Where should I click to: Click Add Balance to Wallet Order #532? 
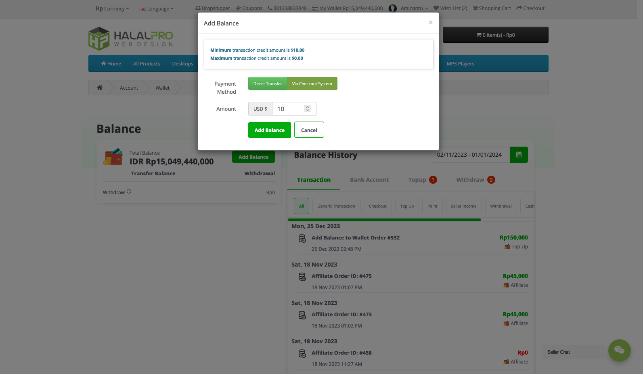pyautogui.click(x=356, y=237)
